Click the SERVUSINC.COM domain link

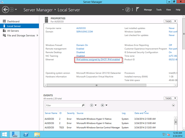point(84,32)
